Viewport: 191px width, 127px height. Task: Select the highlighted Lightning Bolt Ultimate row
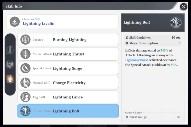click(68, 111)
